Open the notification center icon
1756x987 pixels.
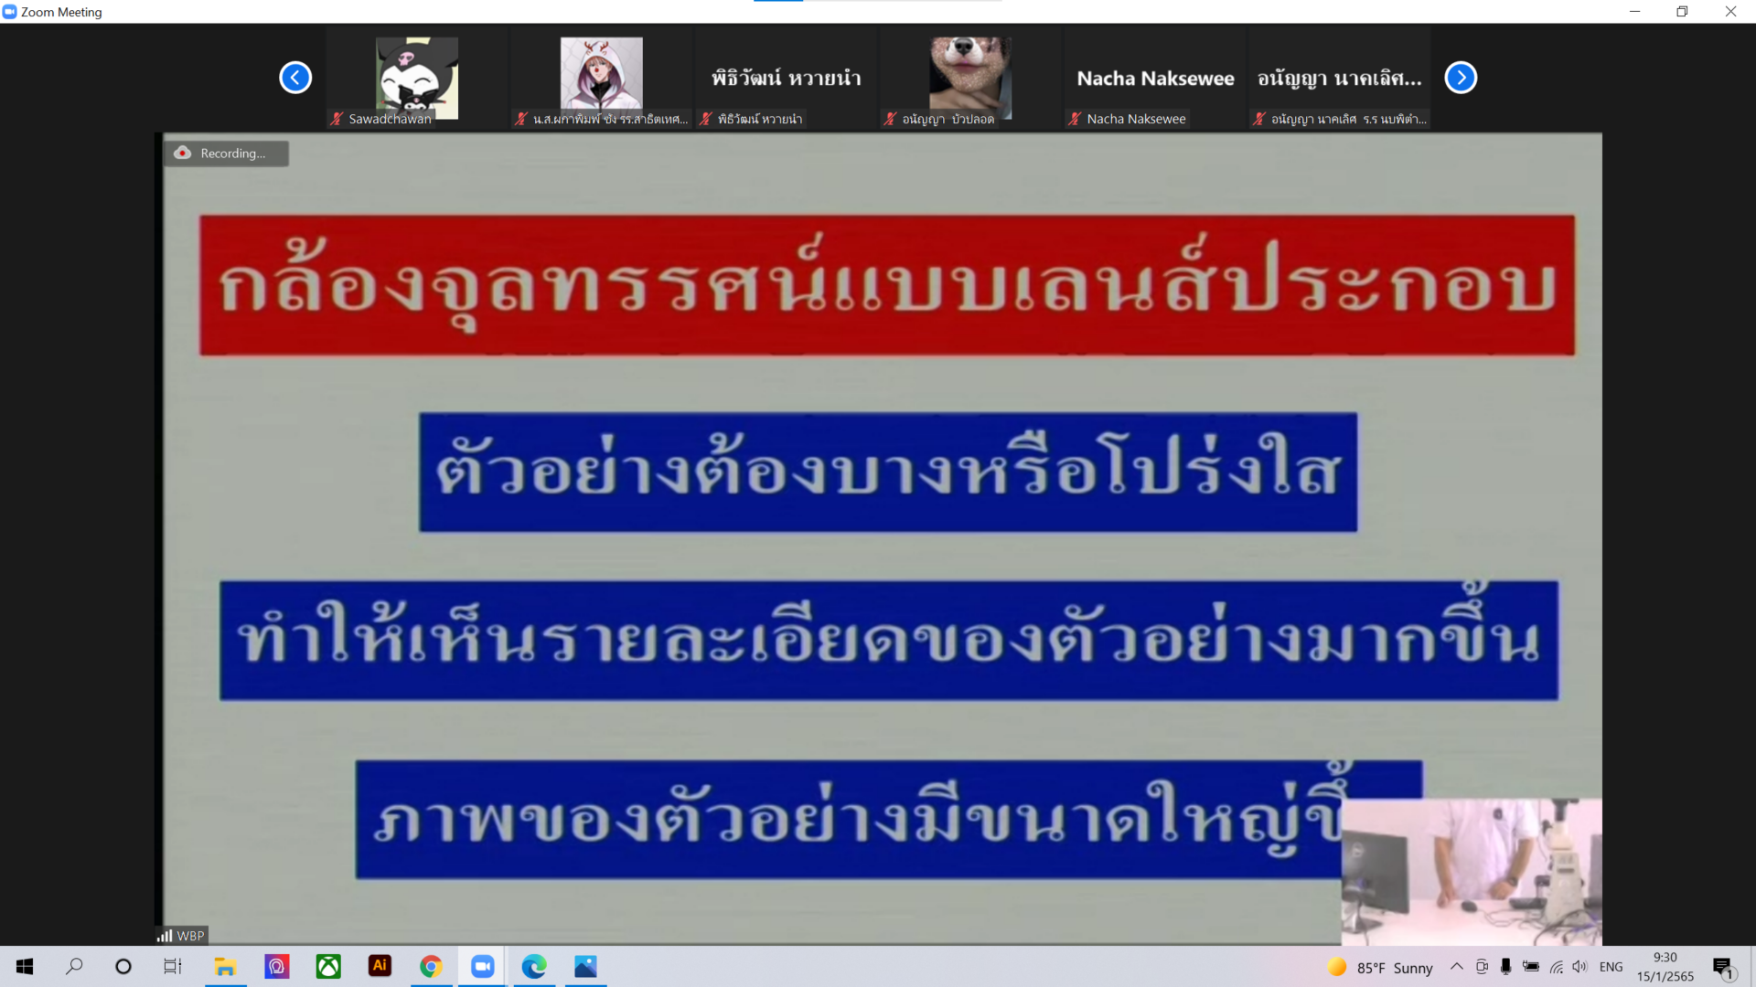(1723, 967)
